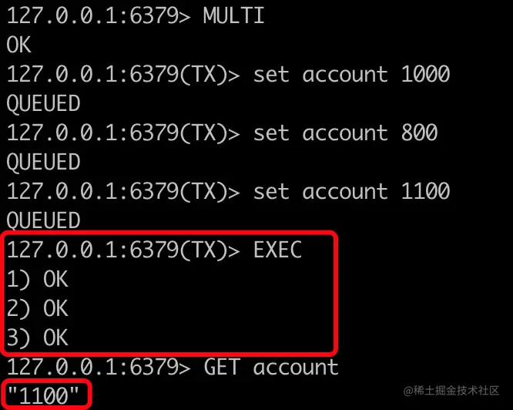Click the second QUEUED response
513x410 pixels.
click(43, 162)
